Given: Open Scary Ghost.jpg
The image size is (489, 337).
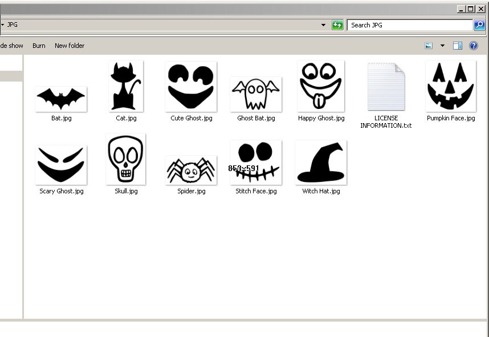Looking at the screenshot, I should (61, 163).
